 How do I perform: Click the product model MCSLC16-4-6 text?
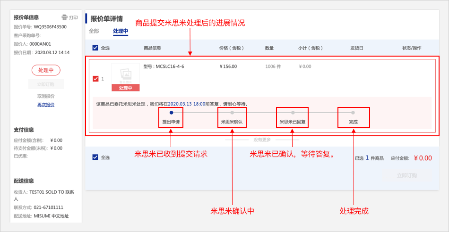tap(164, 66)
